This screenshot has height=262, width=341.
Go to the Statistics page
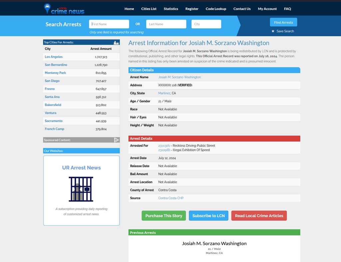171,9
